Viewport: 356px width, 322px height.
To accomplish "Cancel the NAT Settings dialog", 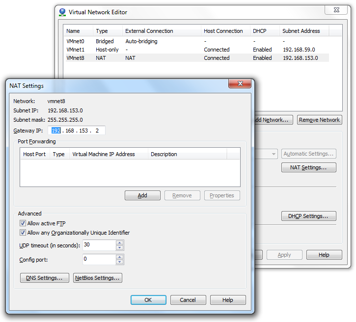I will 188,300.
